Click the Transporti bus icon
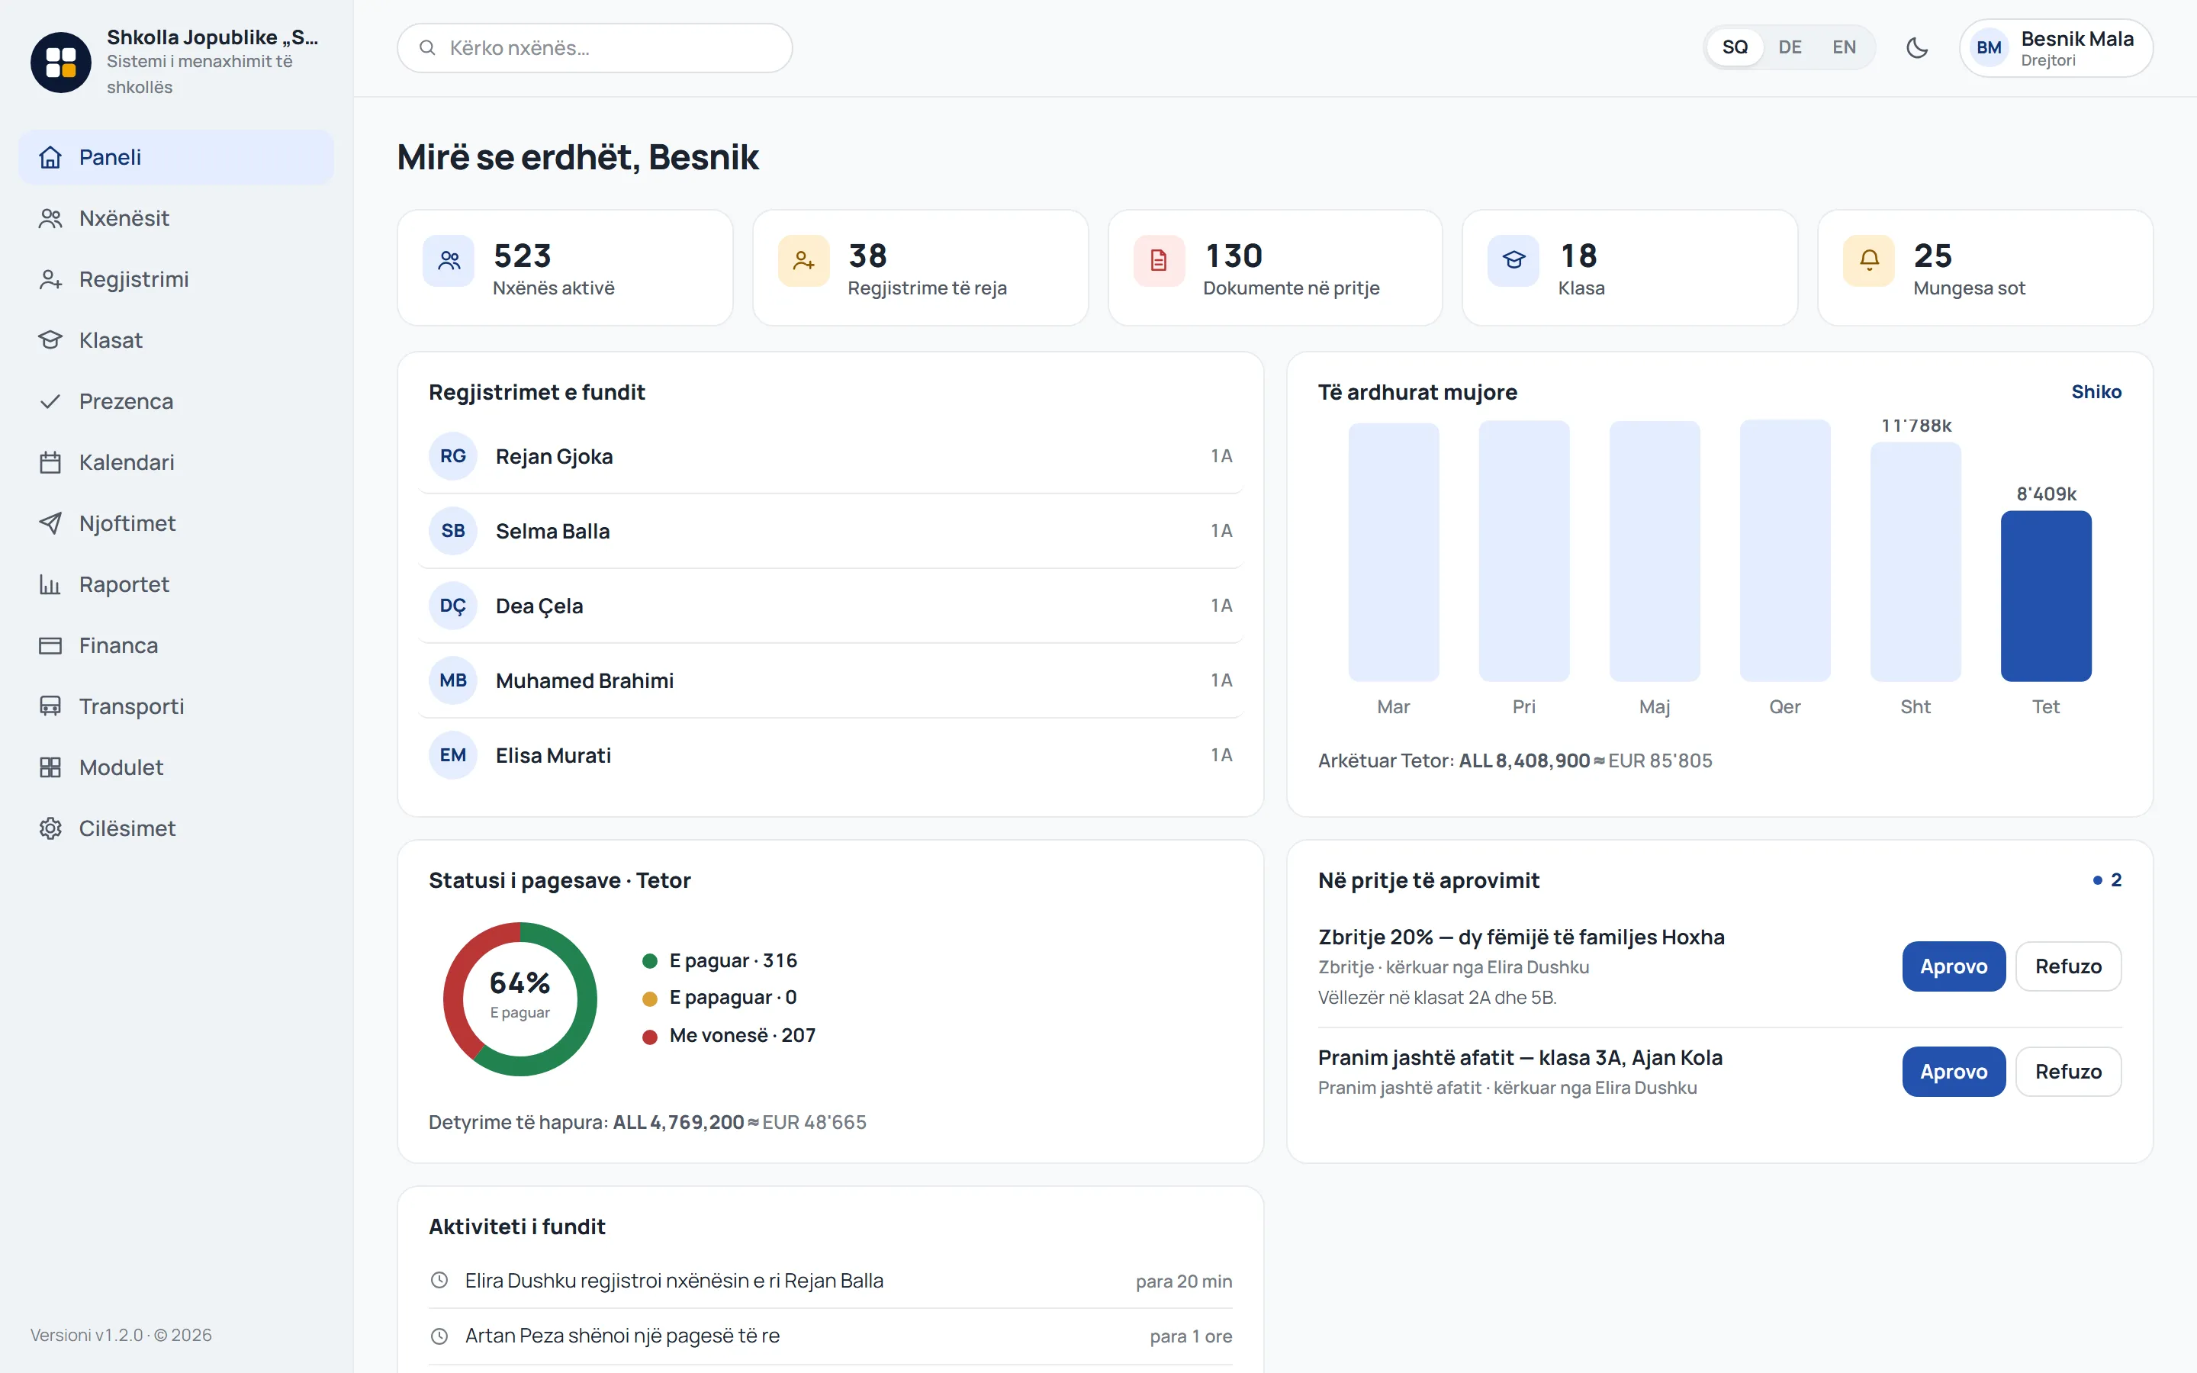Image resolution: width=2197 pixels, height=1373 pixels. coord(50,706)
